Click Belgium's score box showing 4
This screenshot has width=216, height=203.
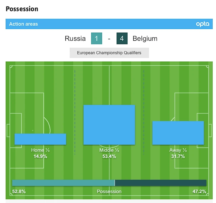click(122, 39)
